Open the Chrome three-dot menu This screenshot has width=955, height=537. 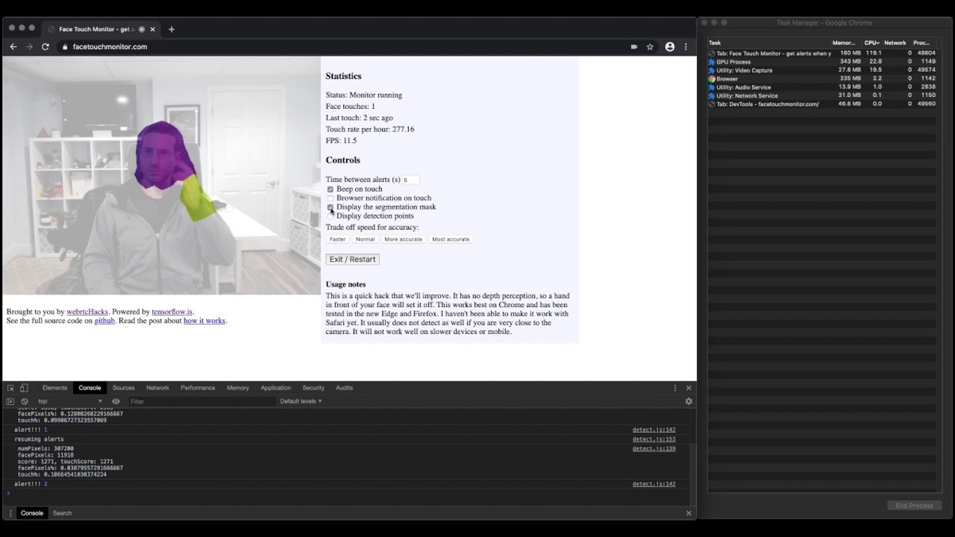coord(686,47)
